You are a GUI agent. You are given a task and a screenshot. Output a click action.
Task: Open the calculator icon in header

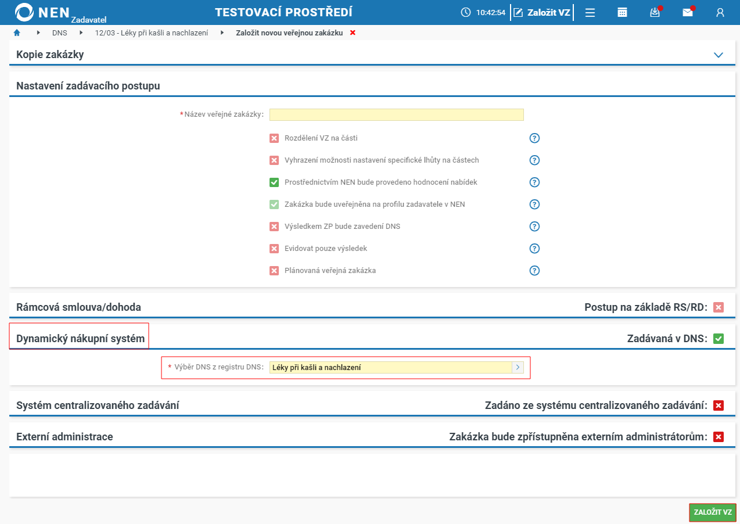[622, 13]
